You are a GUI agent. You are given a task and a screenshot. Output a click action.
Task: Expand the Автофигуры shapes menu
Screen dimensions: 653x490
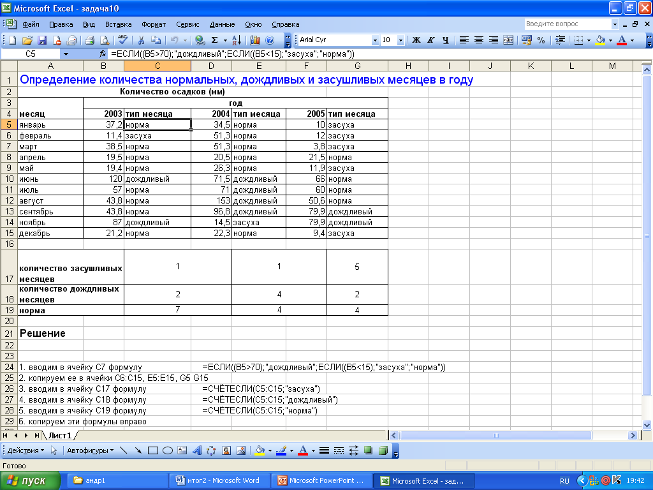coord(91,450)
